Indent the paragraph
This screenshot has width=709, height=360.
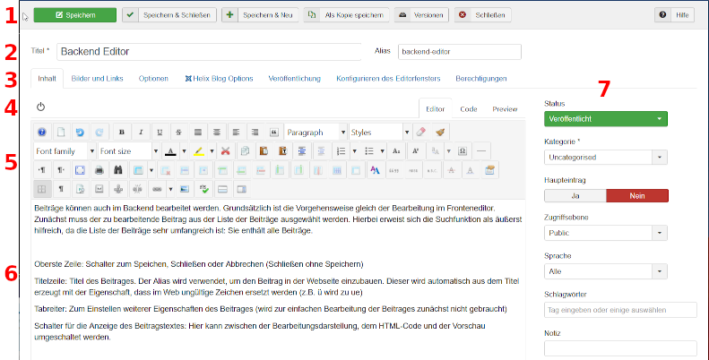click(x=301, y=151)
